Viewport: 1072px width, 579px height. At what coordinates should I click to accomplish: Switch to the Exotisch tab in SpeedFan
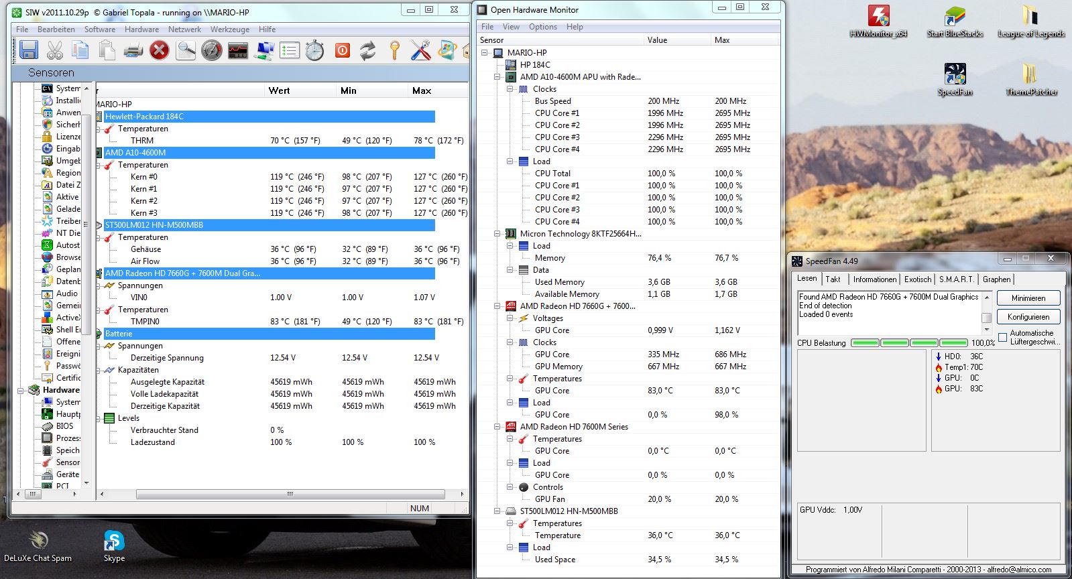click(917, 279)
